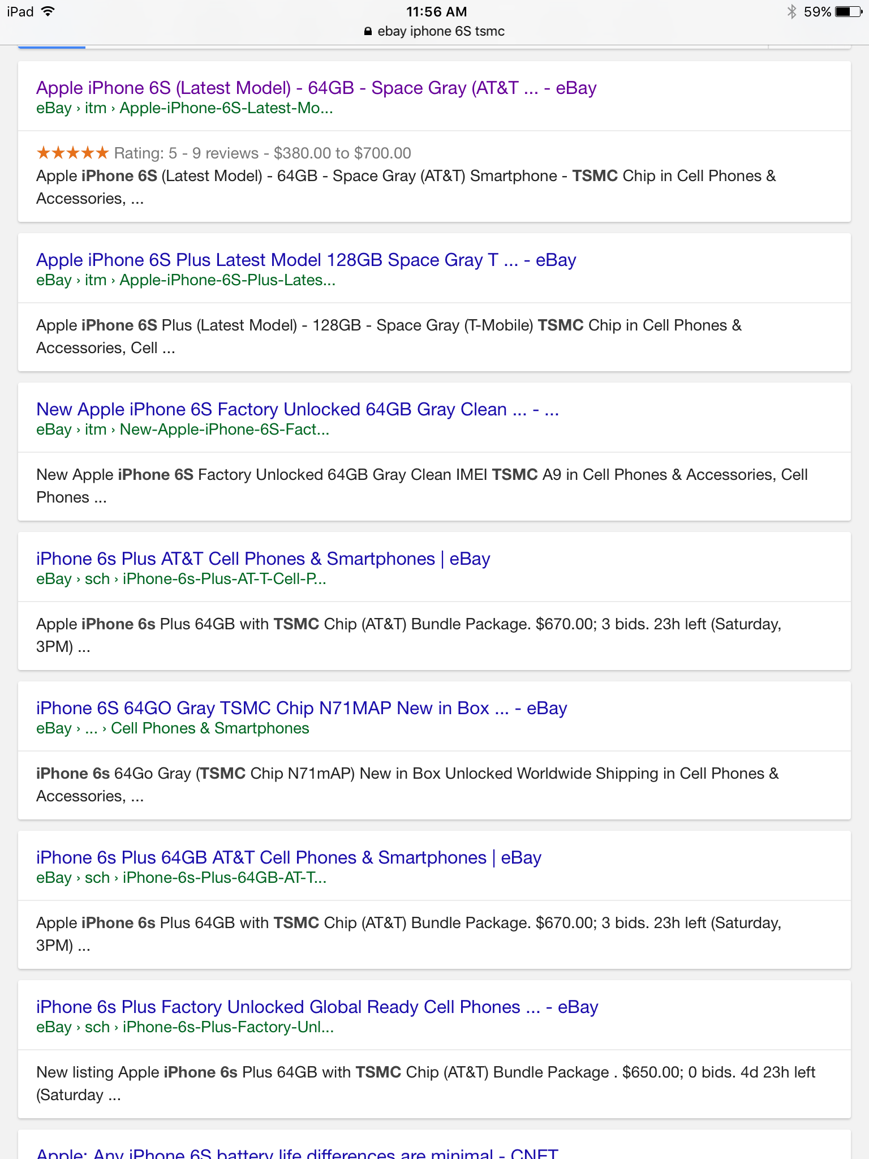Open 'Apple iPhone 6S (Latest Model) - 64GB - Space Gray' result
The image size is (869, 1159).
(316, 88)
